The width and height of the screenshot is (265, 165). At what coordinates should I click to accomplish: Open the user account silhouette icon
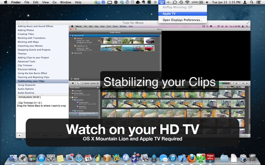pyautogui.click(x=245, y=2)
